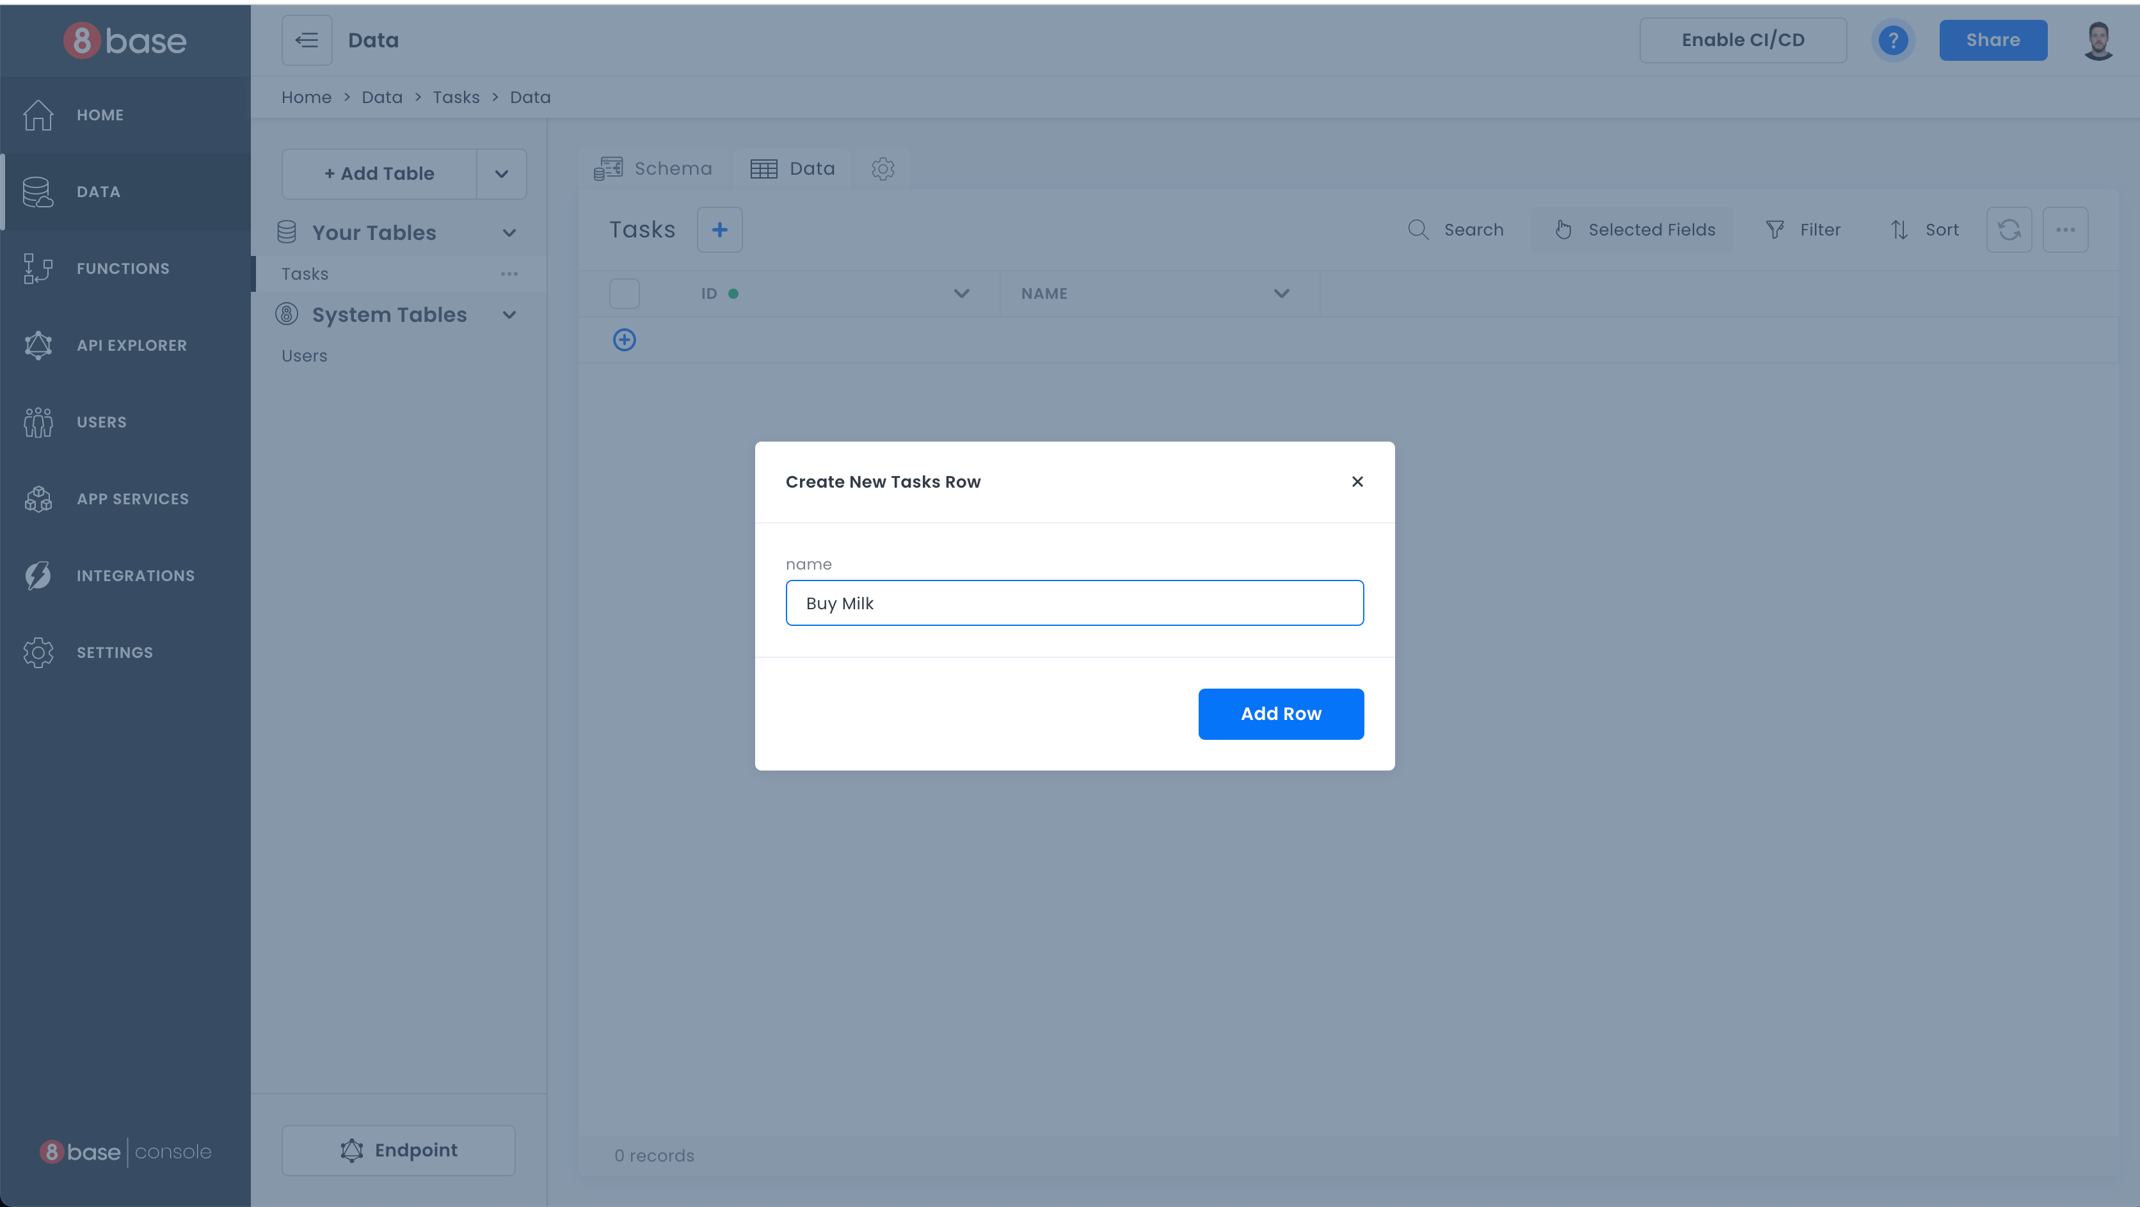2140x1207 pixels.
Task: Click the Sort arrows option
Action: pos(1924,229)
